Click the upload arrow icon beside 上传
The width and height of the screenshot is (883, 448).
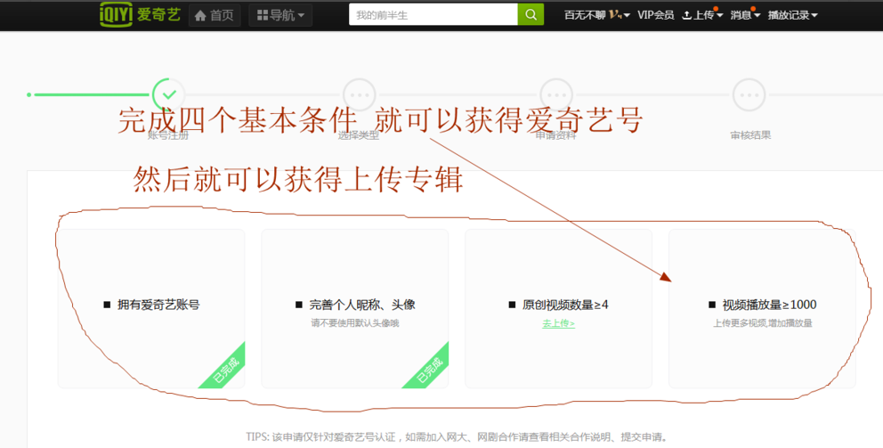click(x=686, y=16)
